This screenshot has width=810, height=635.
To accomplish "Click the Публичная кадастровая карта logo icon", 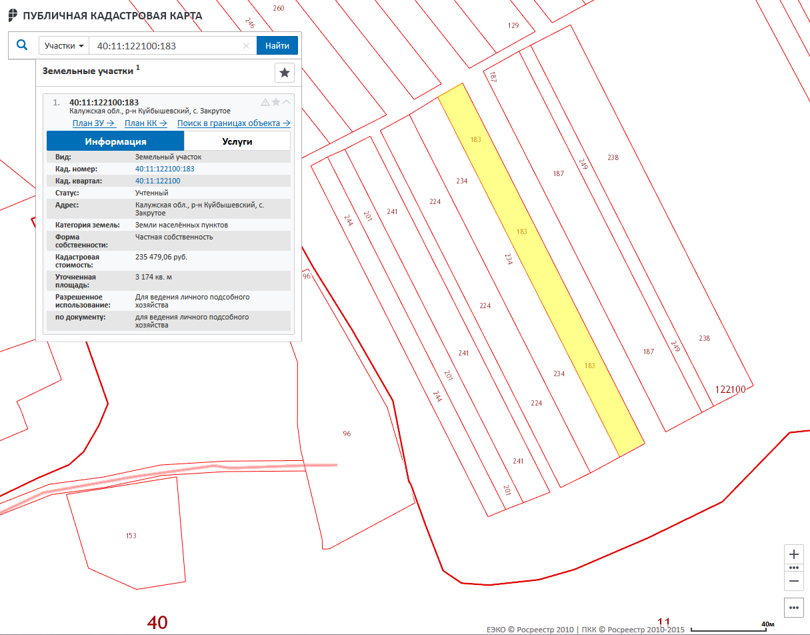I will [13, 15].
